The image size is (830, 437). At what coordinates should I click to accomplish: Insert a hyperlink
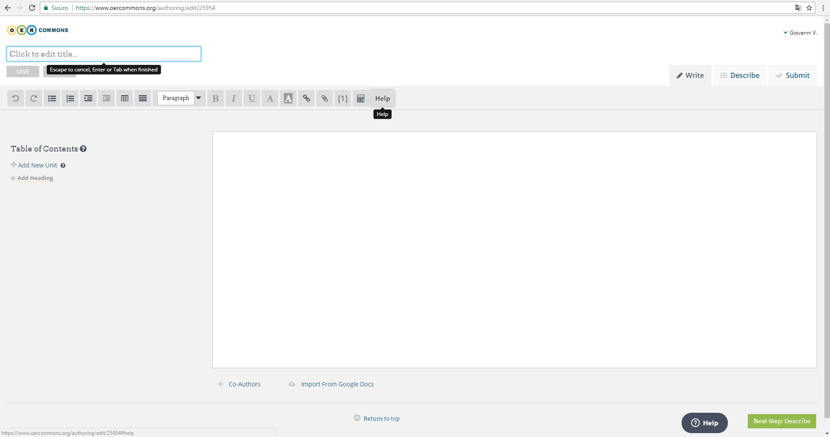pyautogui.click(x=306, y=99)
